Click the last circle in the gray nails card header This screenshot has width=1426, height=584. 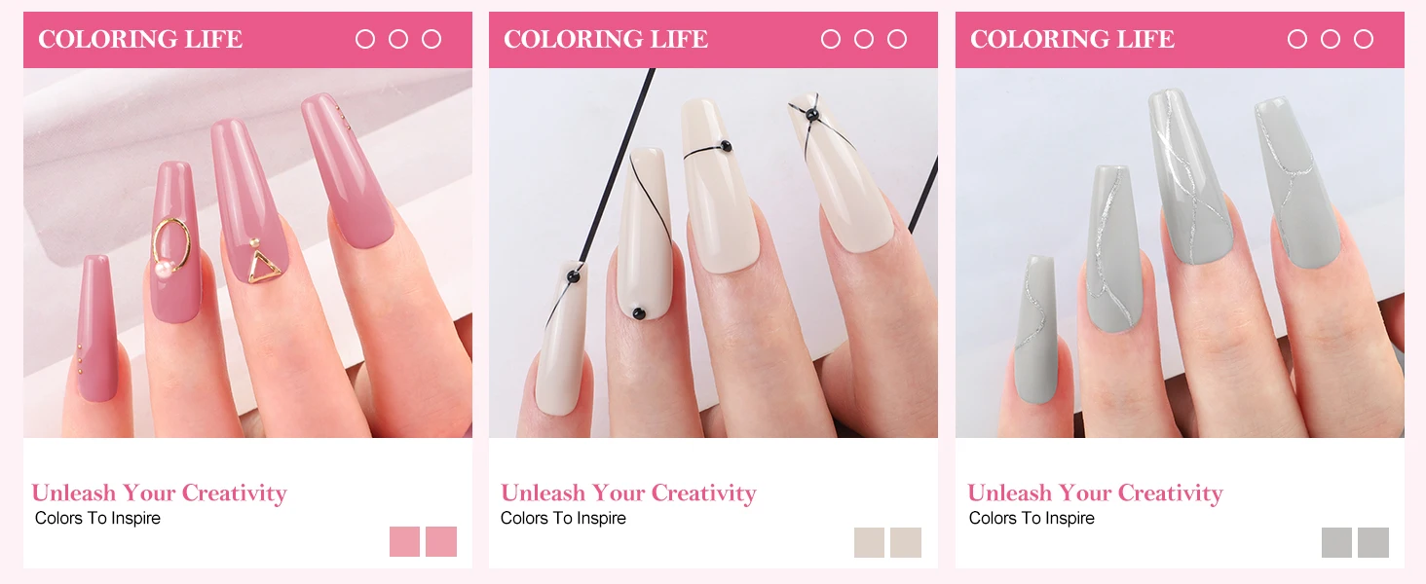tap(1364, 39)
